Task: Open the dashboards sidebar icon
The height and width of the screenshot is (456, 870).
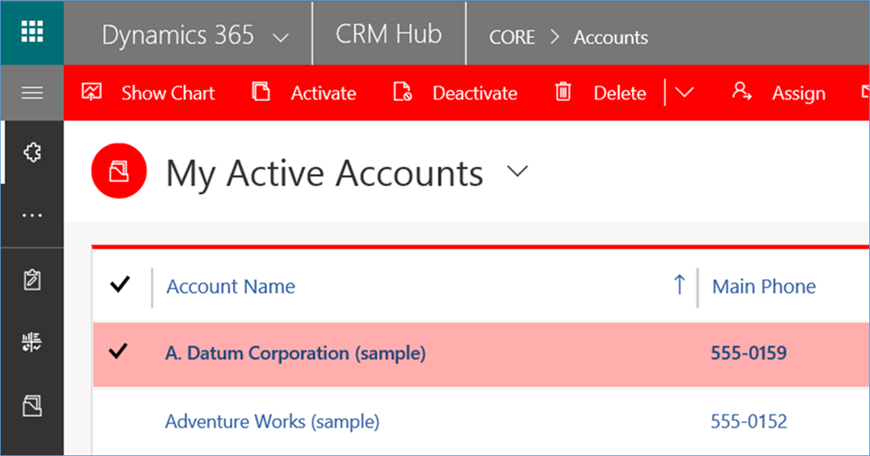Action: 31,342
